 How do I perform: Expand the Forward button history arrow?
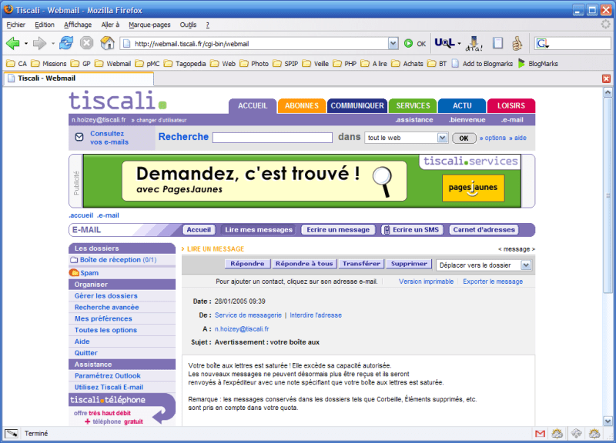tap(52, 43)
